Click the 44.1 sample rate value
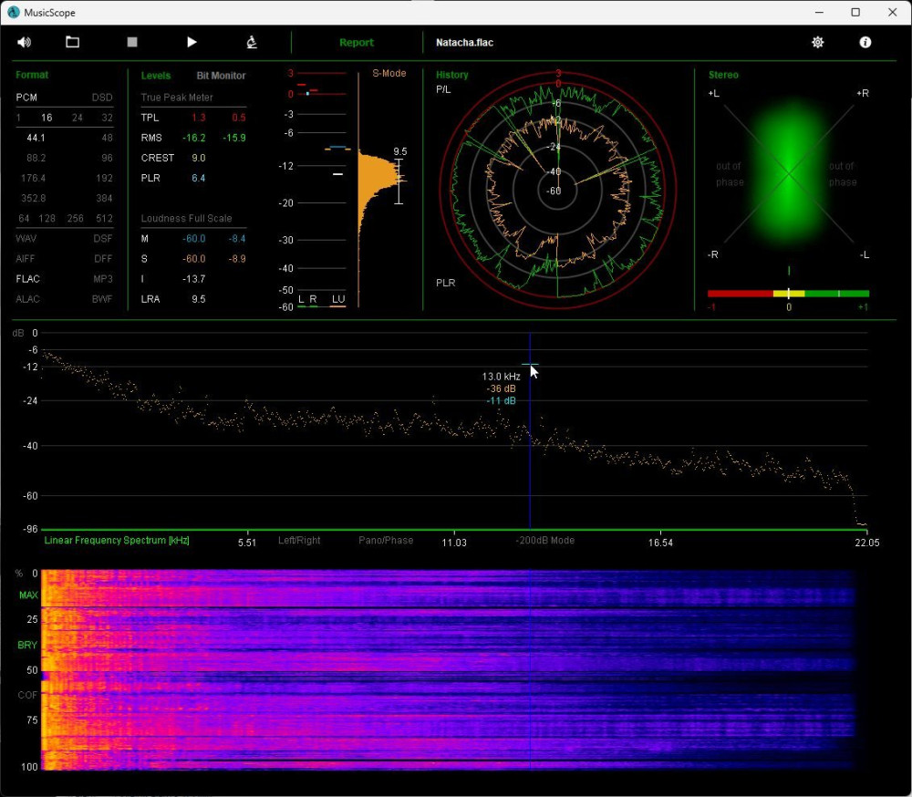The image size is (912, 797). click(x=36, y=138)
